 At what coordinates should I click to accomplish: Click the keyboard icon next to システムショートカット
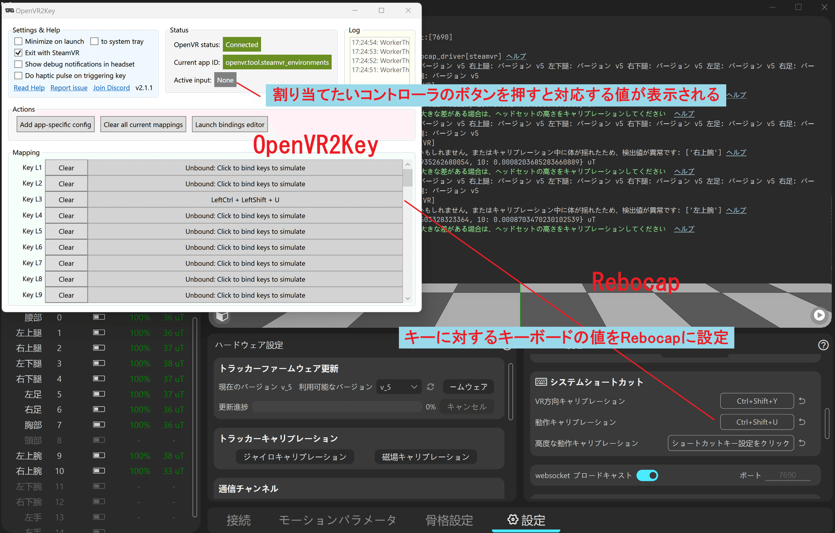[x=541, y=381]
